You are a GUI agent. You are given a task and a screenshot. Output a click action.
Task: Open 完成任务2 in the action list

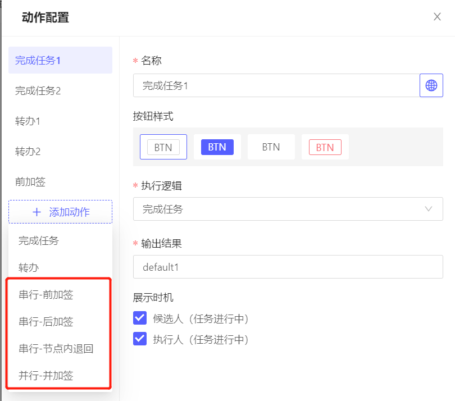pos(60,91)
